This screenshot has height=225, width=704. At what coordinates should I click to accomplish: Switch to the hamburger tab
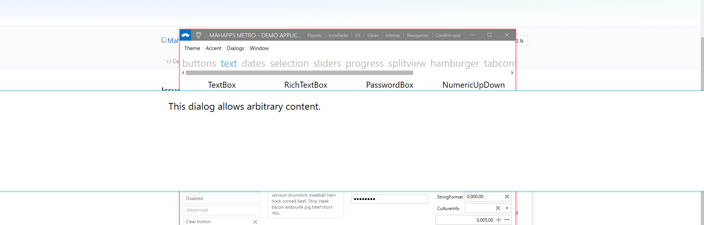pos(455,63)
